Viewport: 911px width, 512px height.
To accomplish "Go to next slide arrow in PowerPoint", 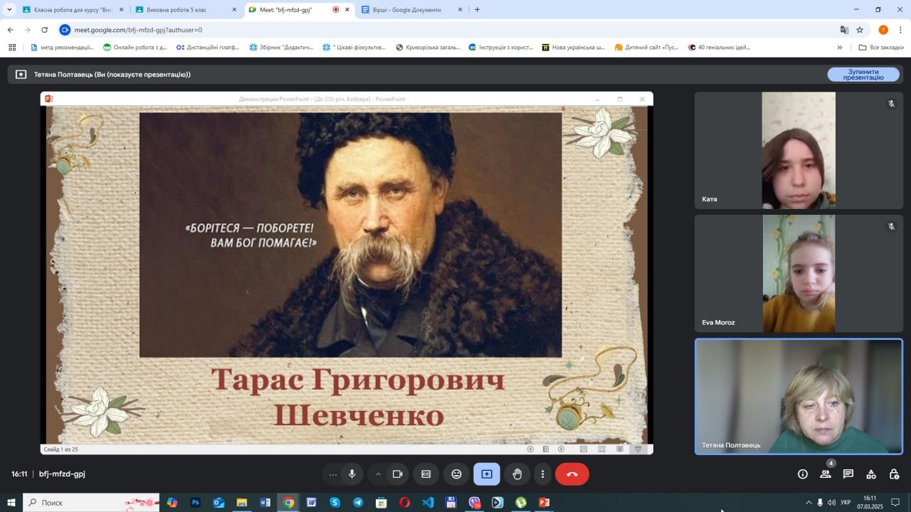I will pos(562,449).
